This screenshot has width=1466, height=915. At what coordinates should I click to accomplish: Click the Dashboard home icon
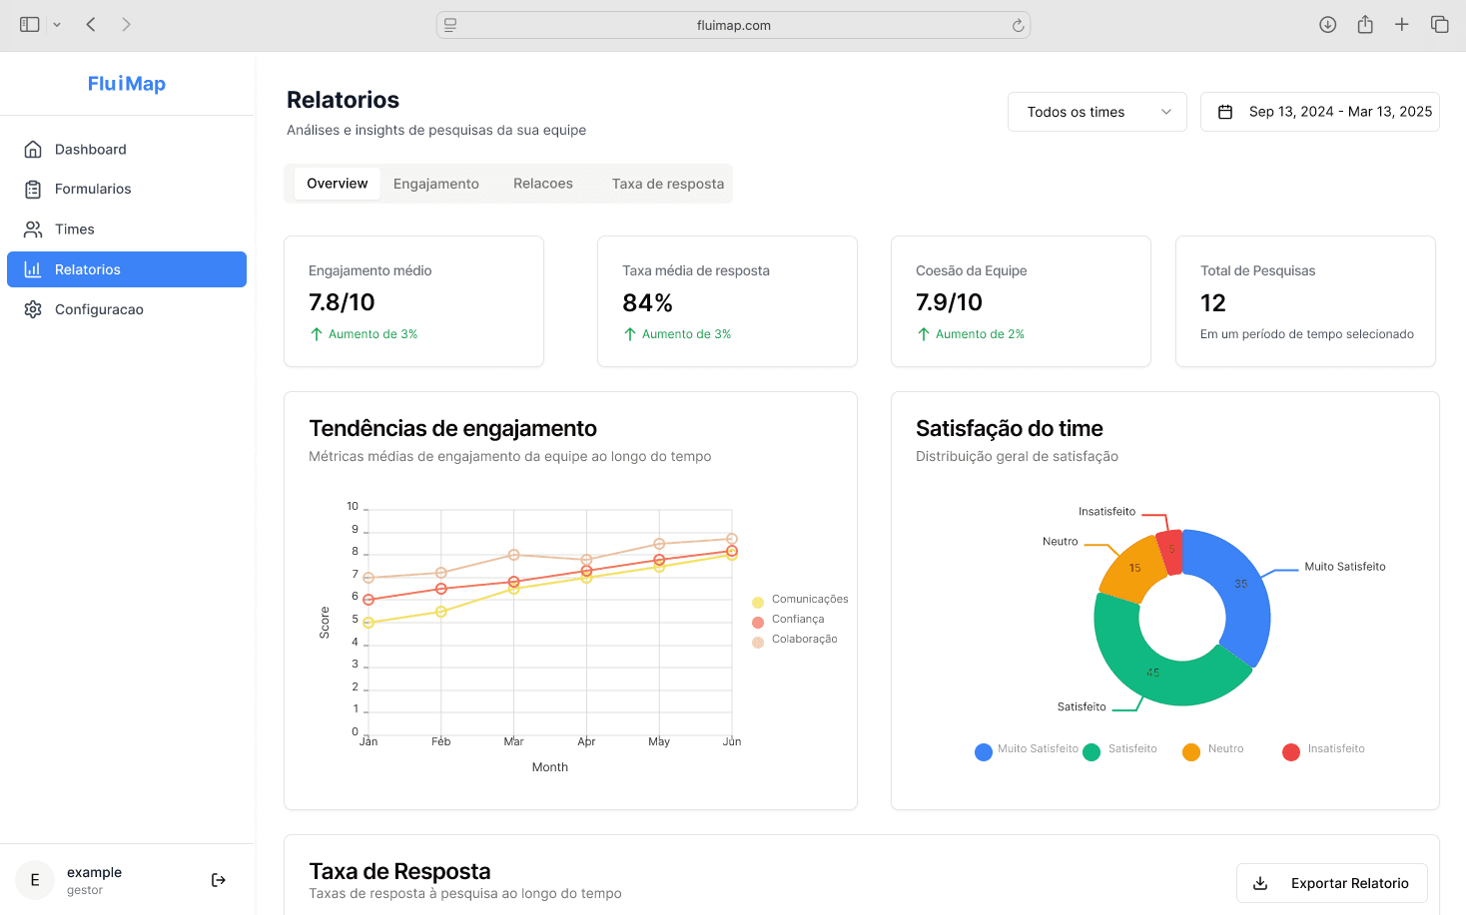tap(33, 150)
